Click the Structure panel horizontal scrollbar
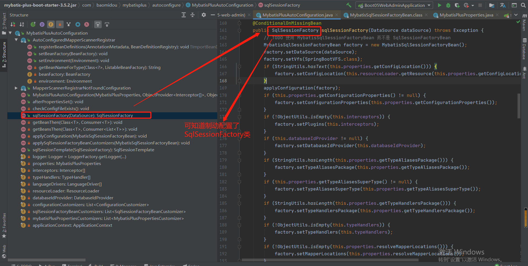528x266 pixels. click(x=47, y=260)
